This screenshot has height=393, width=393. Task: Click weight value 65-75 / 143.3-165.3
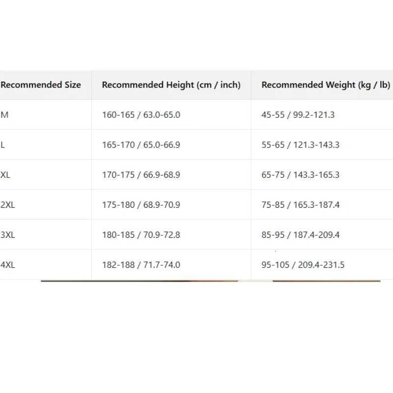[300, 175]
